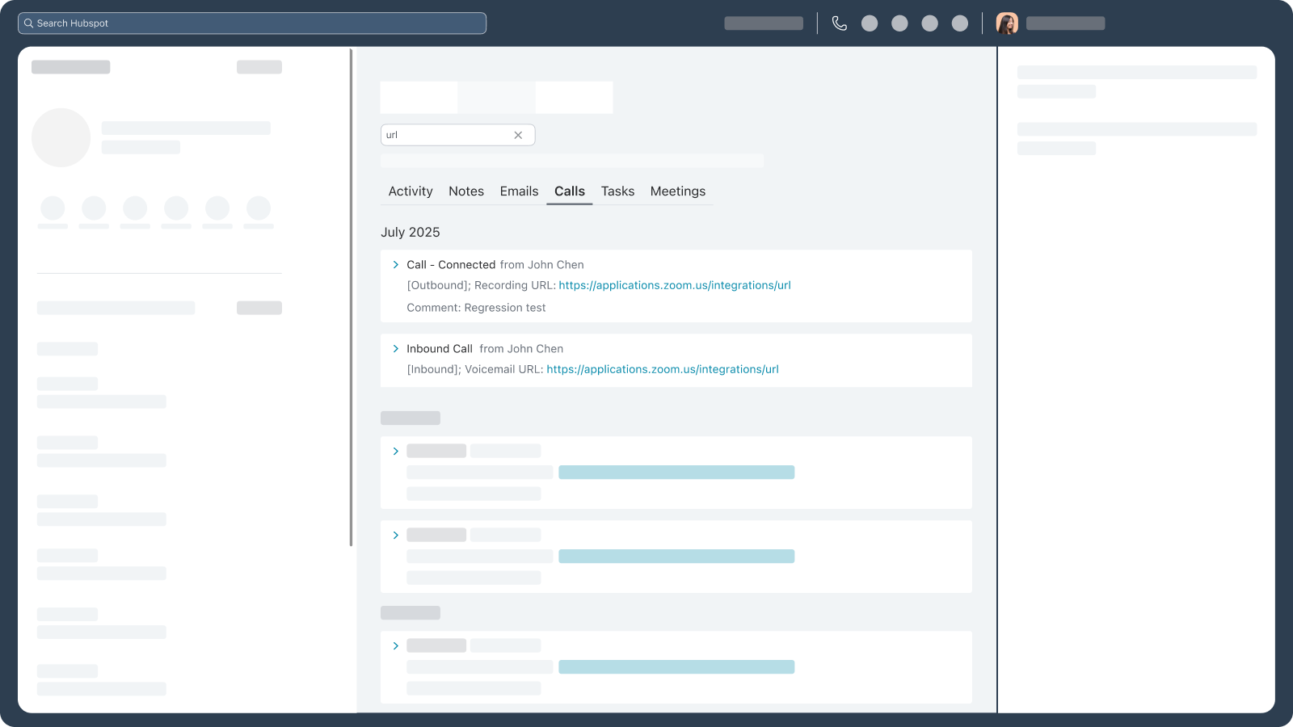This screenshot has height=727, width=1293.
Task: Show the Meetings tab
Action: [677, 191]
